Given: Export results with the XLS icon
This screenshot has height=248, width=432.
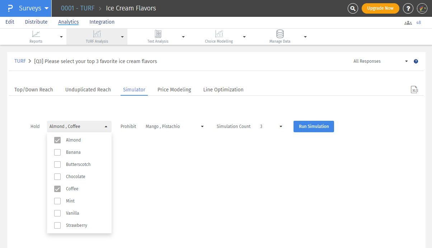Looking at the screenshot, I should coord(414,90).
